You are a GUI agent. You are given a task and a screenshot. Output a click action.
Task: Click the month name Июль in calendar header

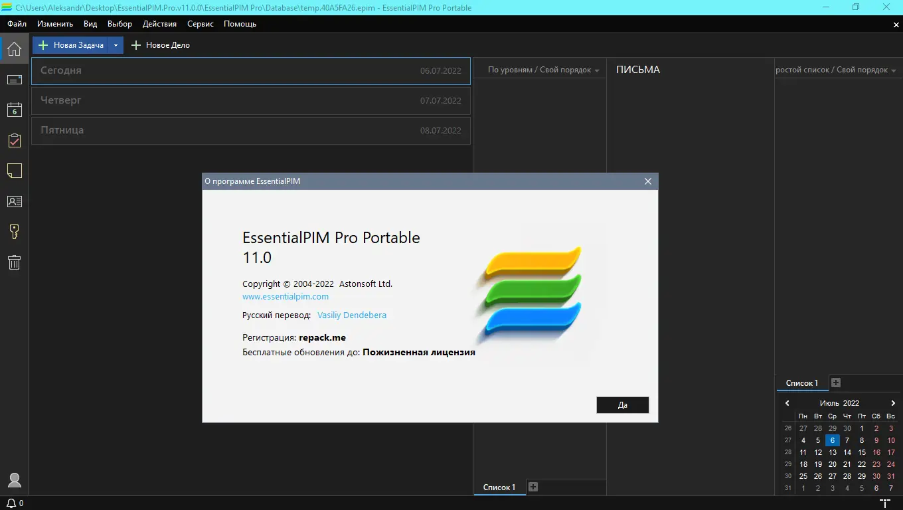(x=829, y=403)
